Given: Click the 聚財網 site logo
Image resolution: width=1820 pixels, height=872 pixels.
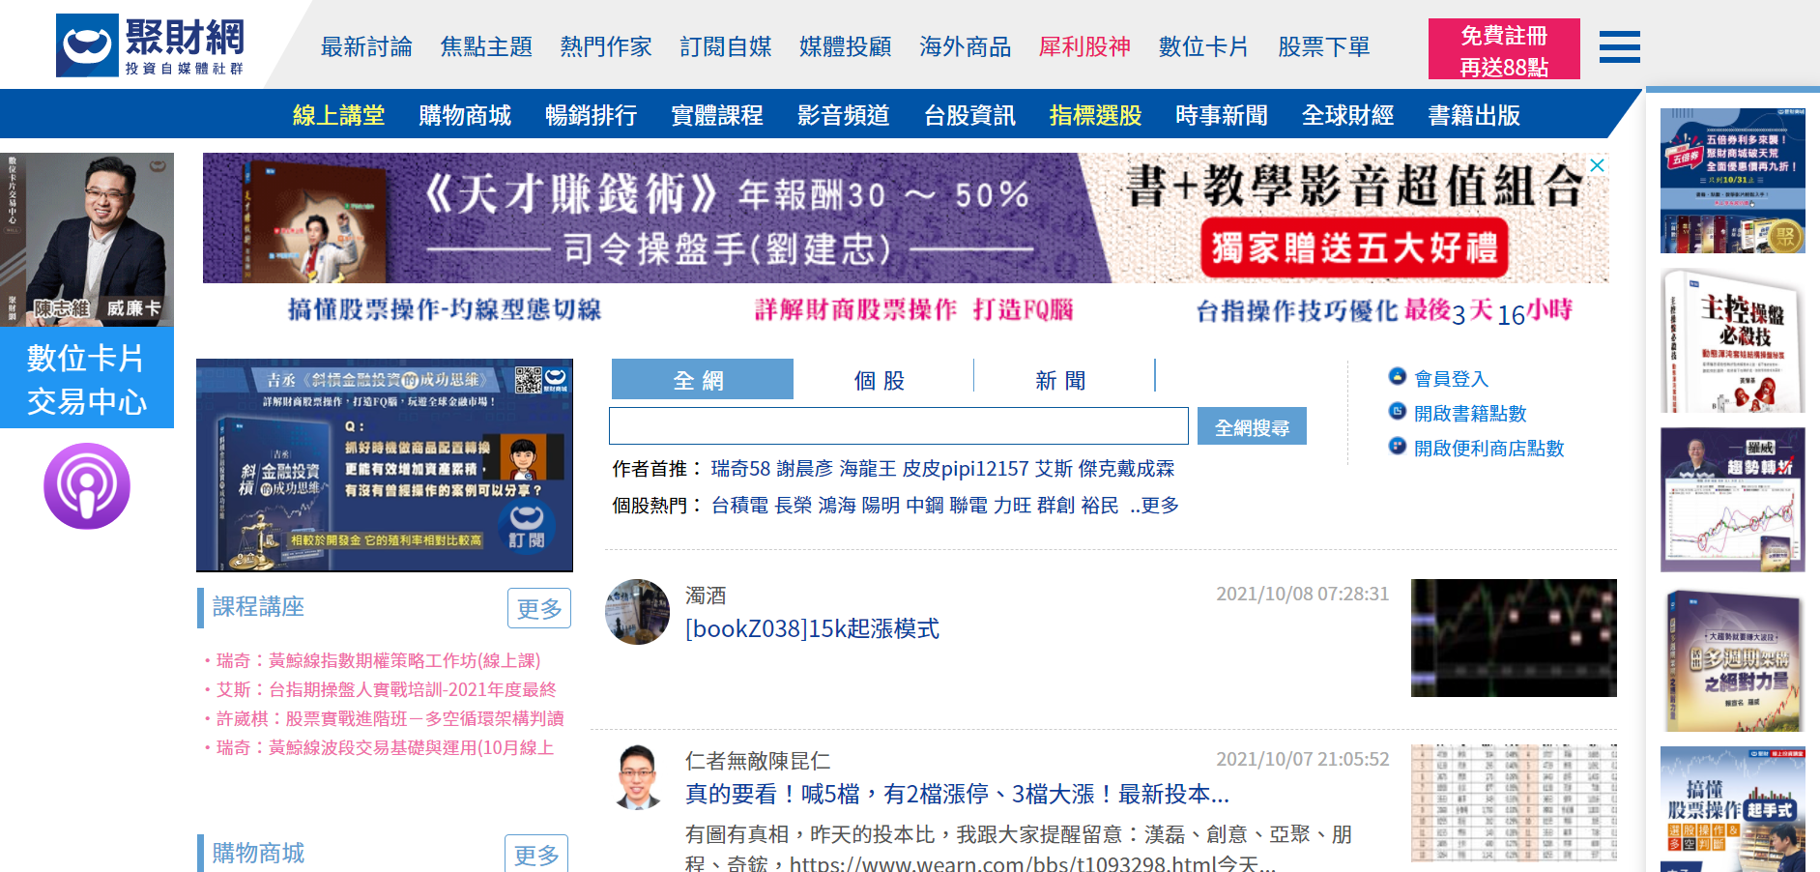Looking at the screenshot, I should [150, 45].
